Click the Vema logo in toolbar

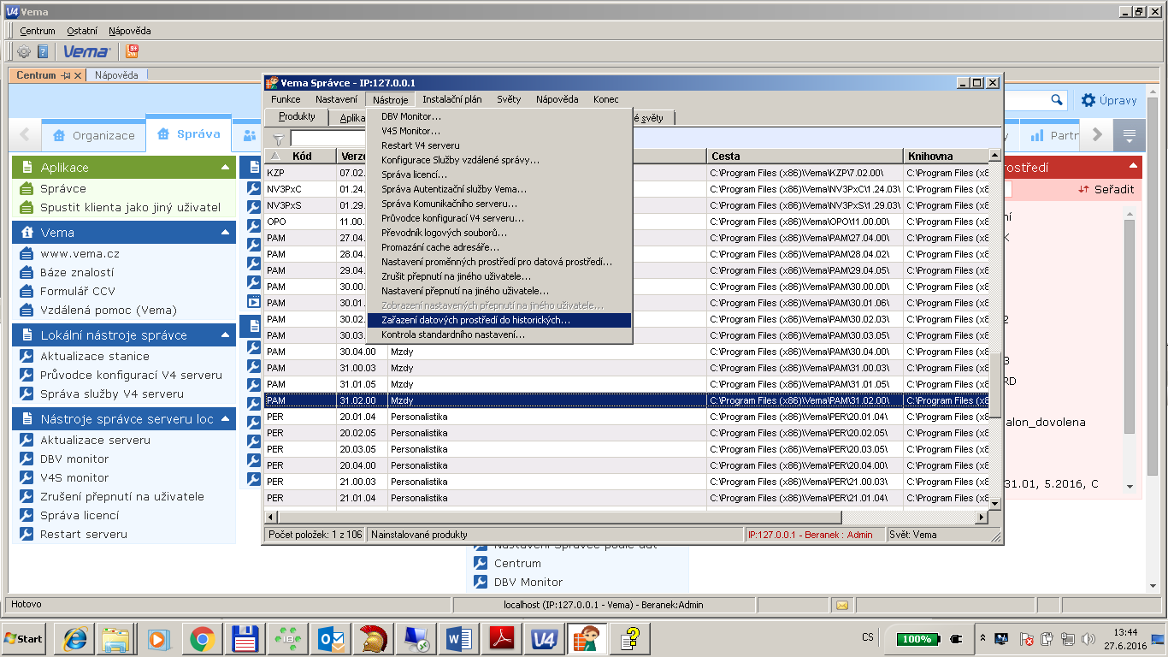[x=86, y=51]
